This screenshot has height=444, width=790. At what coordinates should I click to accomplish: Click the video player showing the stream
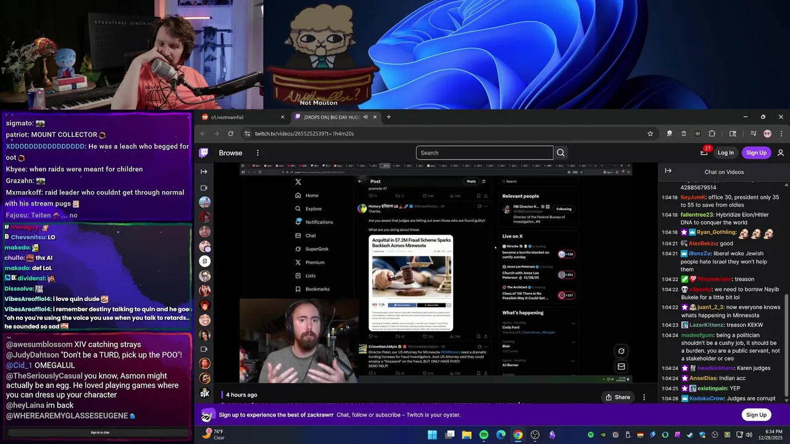[436, 273]
